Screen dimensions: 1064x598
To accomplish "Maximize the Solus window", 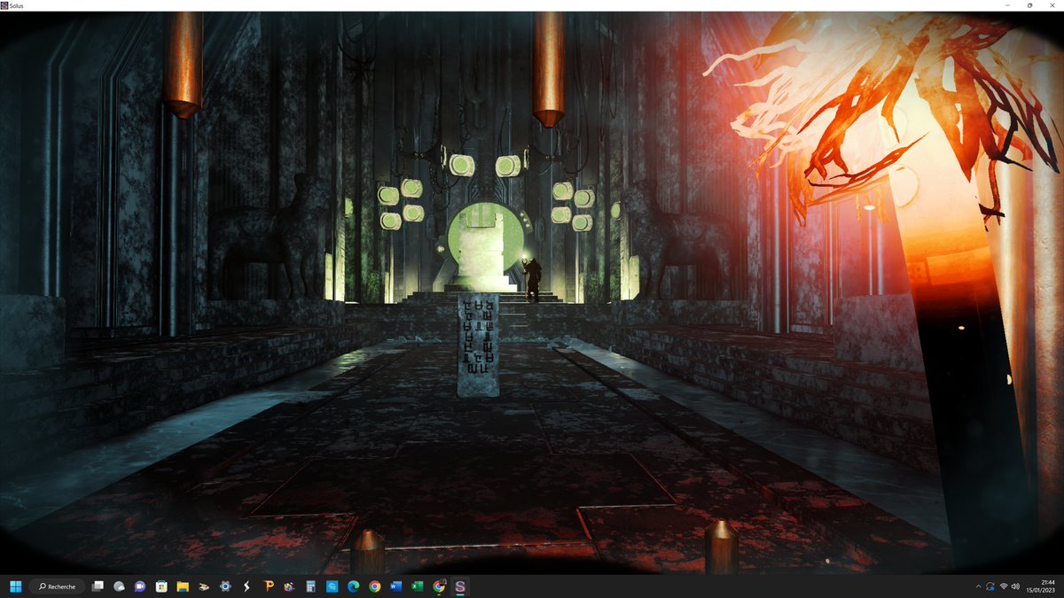I will [1029, 5].
